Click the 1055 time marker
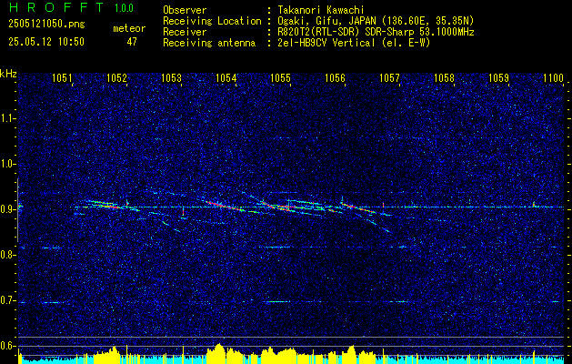 click(x=280, y=77)
